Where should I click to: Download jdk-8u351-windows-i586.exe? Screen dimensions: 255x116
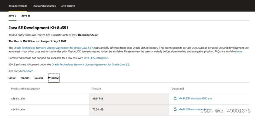(195, 98)
